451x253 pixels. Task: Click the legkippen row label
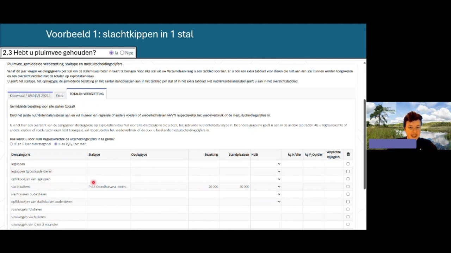click(x=18, y=164)
